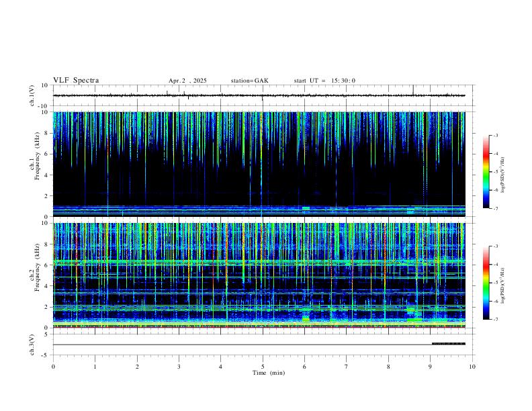This screenshot has height=411, width=532.
Task: Click the ch.1 spectrogram PSD color bar
Action: click(x=486, y=172)
